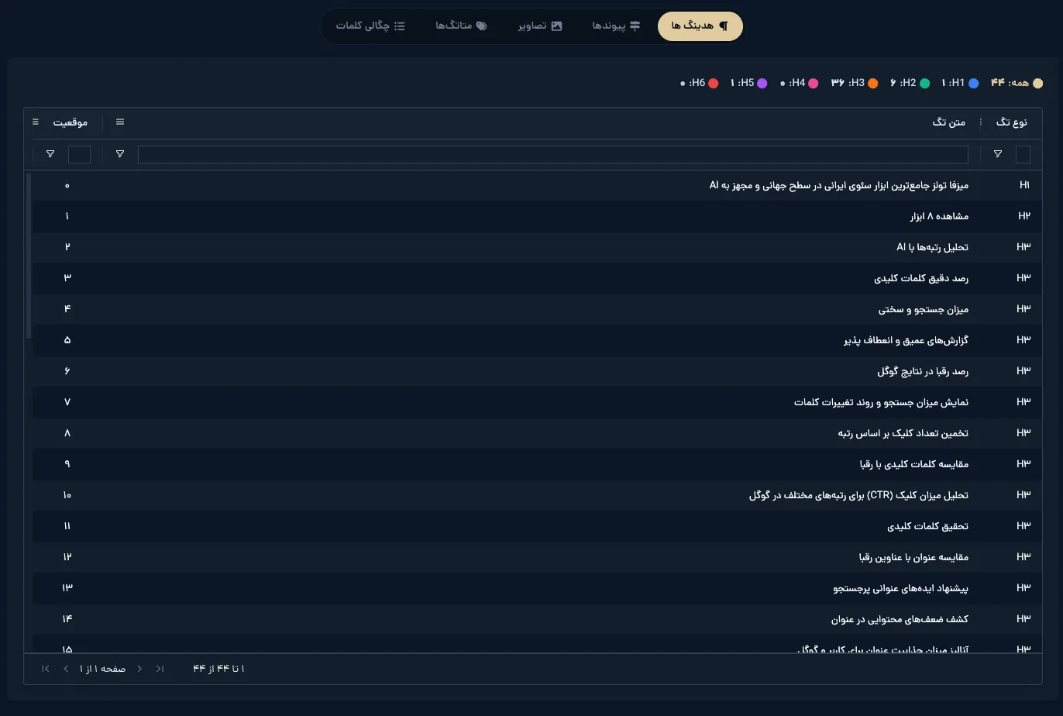
Task: Select the H4 pink filter chip
Action: click(x=799, y=83)
